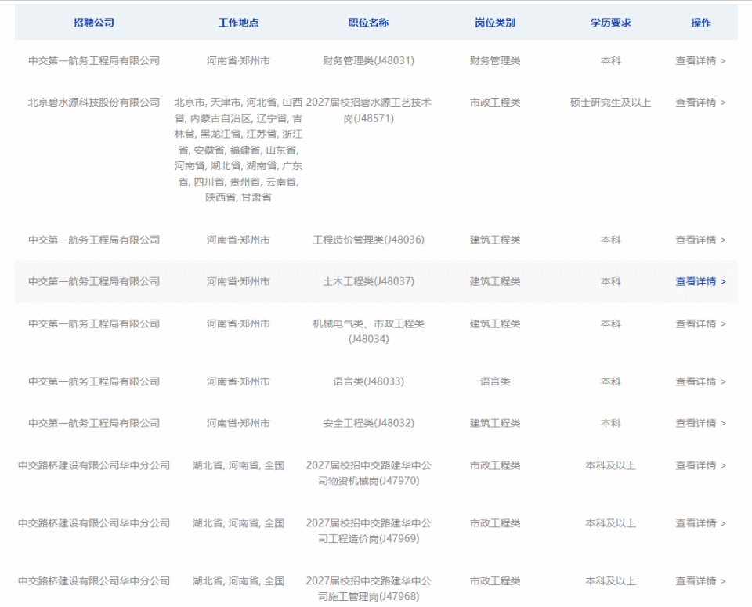Open details for 施工管理岗(J47968)
The width and height of the screenshot is (752, 607).
coord(700,581)
